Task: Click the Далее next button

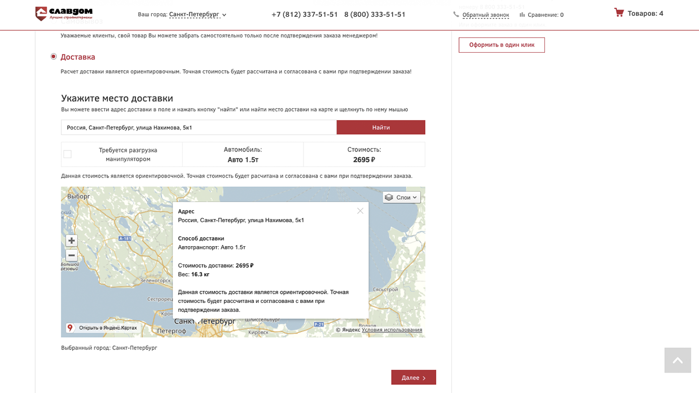Action: click(x=413, y=377)
